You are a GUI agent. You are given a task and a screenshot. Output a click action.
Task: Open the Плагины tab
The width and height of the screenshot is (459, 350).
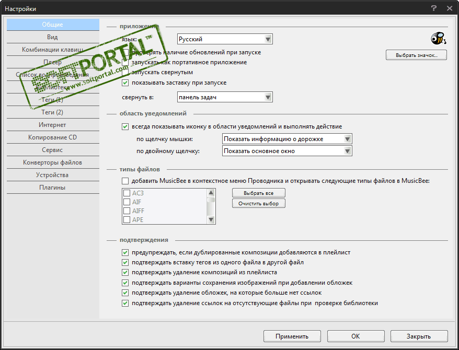[53, 188]
